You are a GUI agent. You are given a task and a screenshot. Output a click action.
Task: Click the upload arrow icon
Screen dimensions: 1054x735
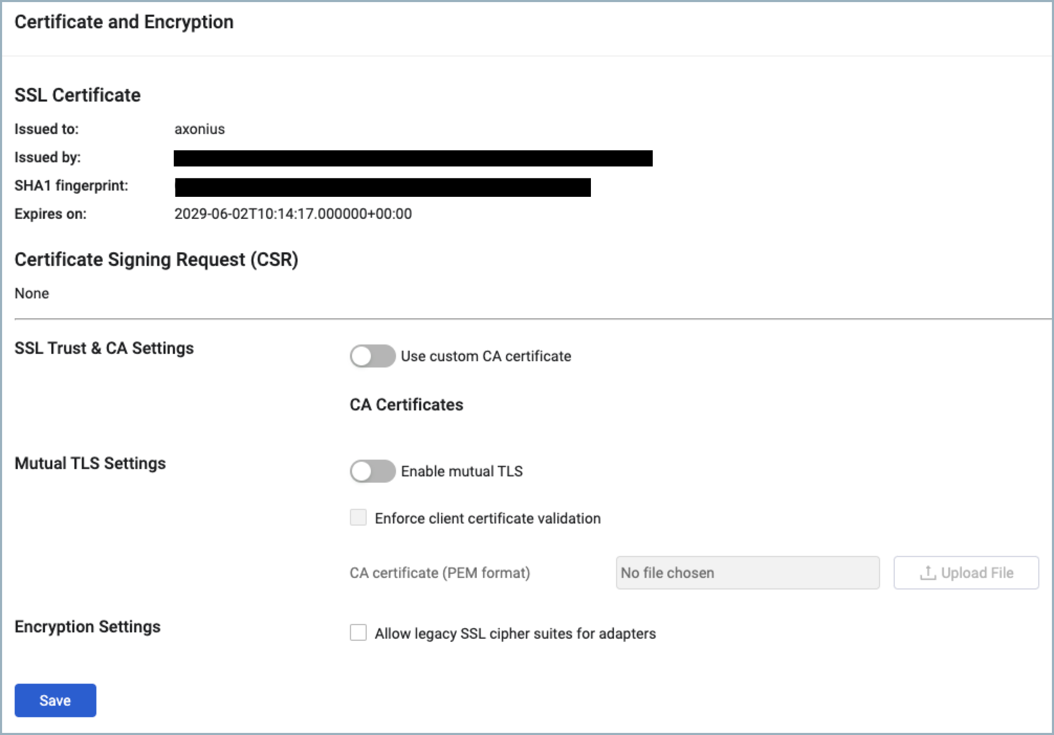pyautogui.click(x=928, y=573)
